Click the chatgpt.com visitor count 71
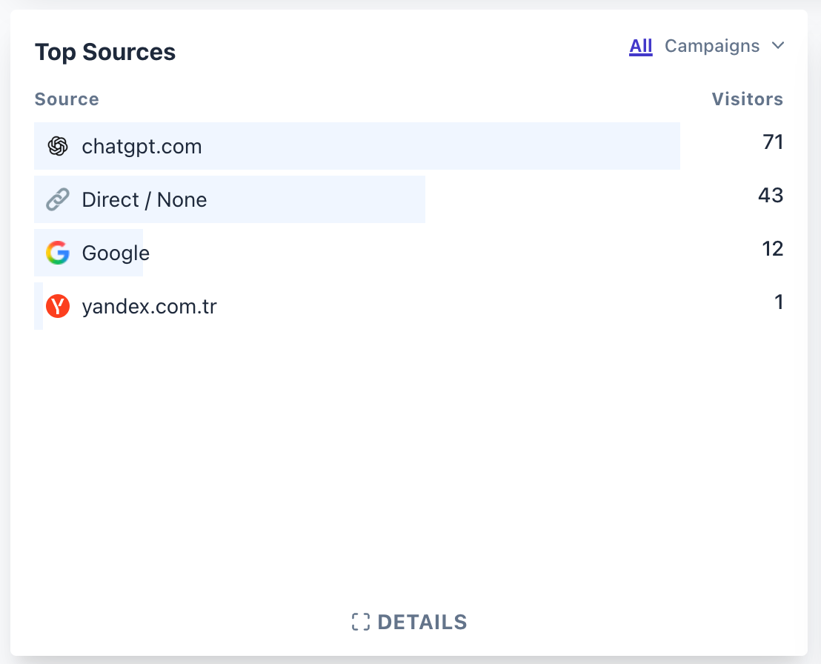Viewport: 821px width, 664px height. 773,142
